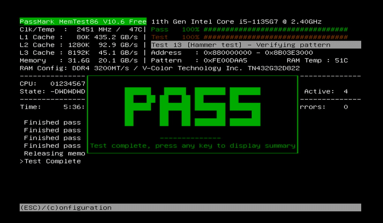This screenshot has width=383, height=223.
Task: Click the orange Test 100% progress bar
Action: click(249, 37)
